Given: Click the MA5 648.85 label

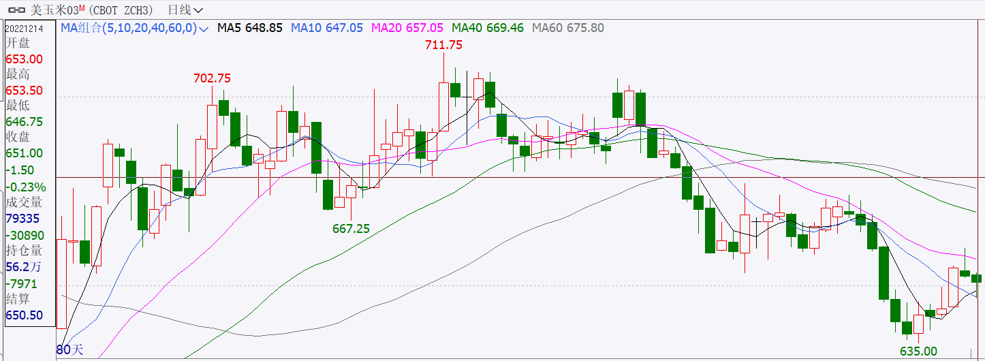Looking at the screenshot, I should [x=250, y=28].
